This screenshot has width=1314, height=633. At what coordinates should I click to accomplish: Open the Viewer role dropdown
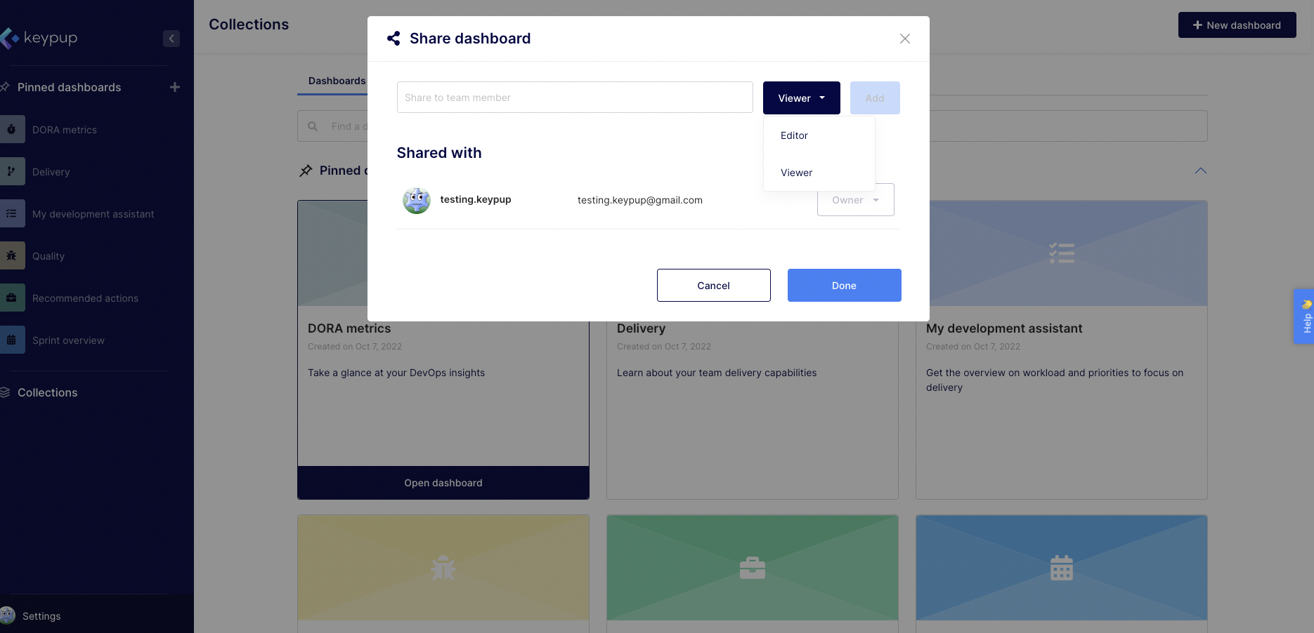(801, 98)
